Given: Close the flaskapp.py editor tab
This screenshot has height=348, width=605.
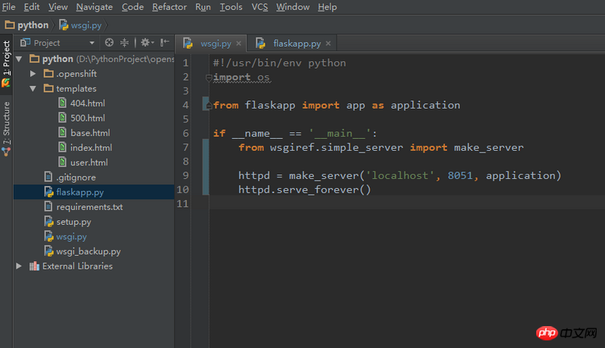Looking at the screenshot, I should (327, 44).
